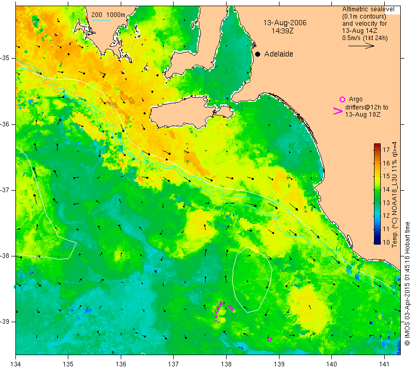The height and width of the screenshot is (370, 411).
Task: Click the 136 longitude axis label
Action: (x=121, y=364)
